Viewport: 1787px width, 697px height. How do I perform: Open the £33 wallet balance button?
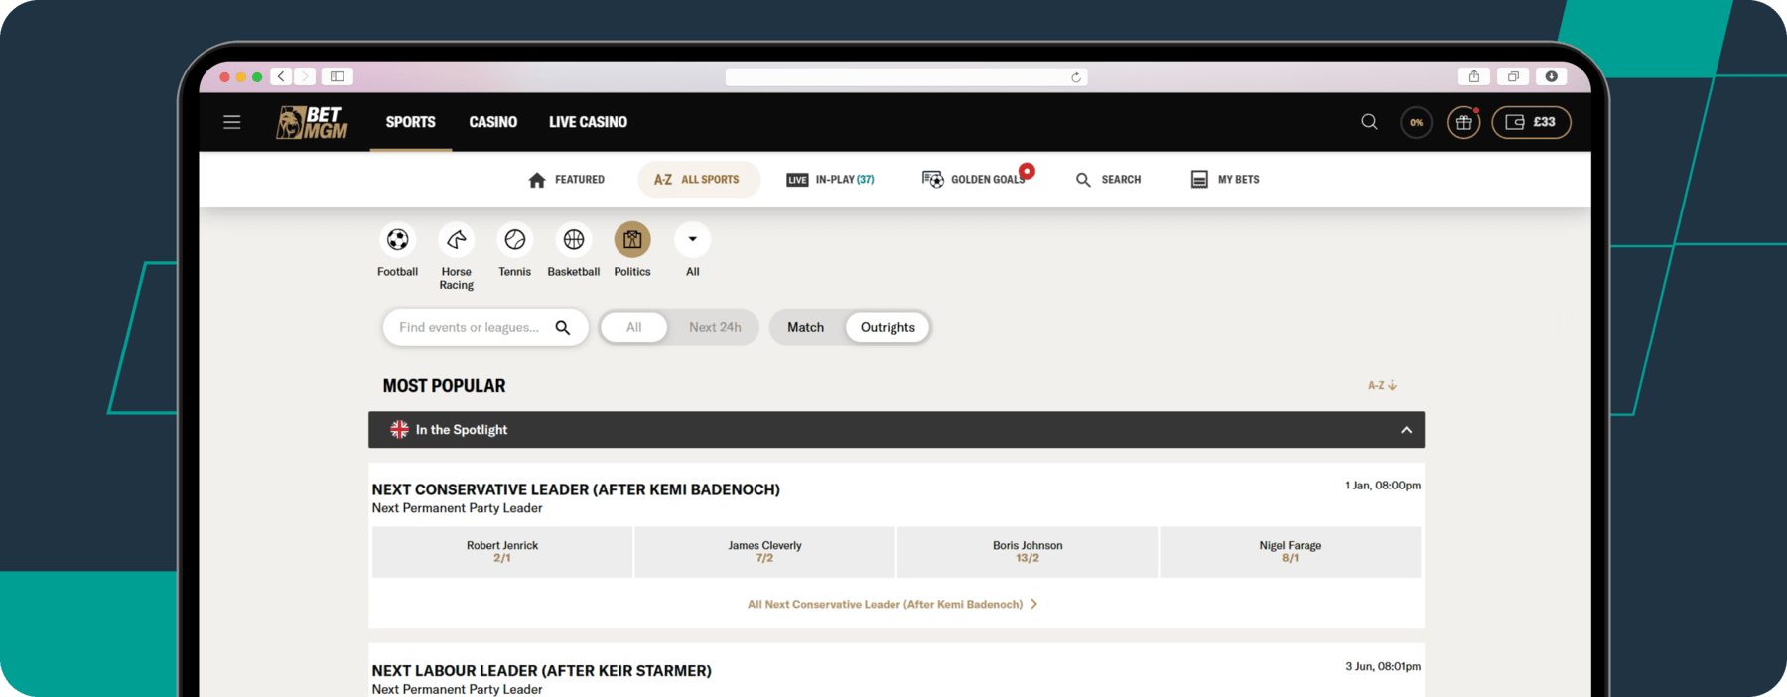point(1531,122)
